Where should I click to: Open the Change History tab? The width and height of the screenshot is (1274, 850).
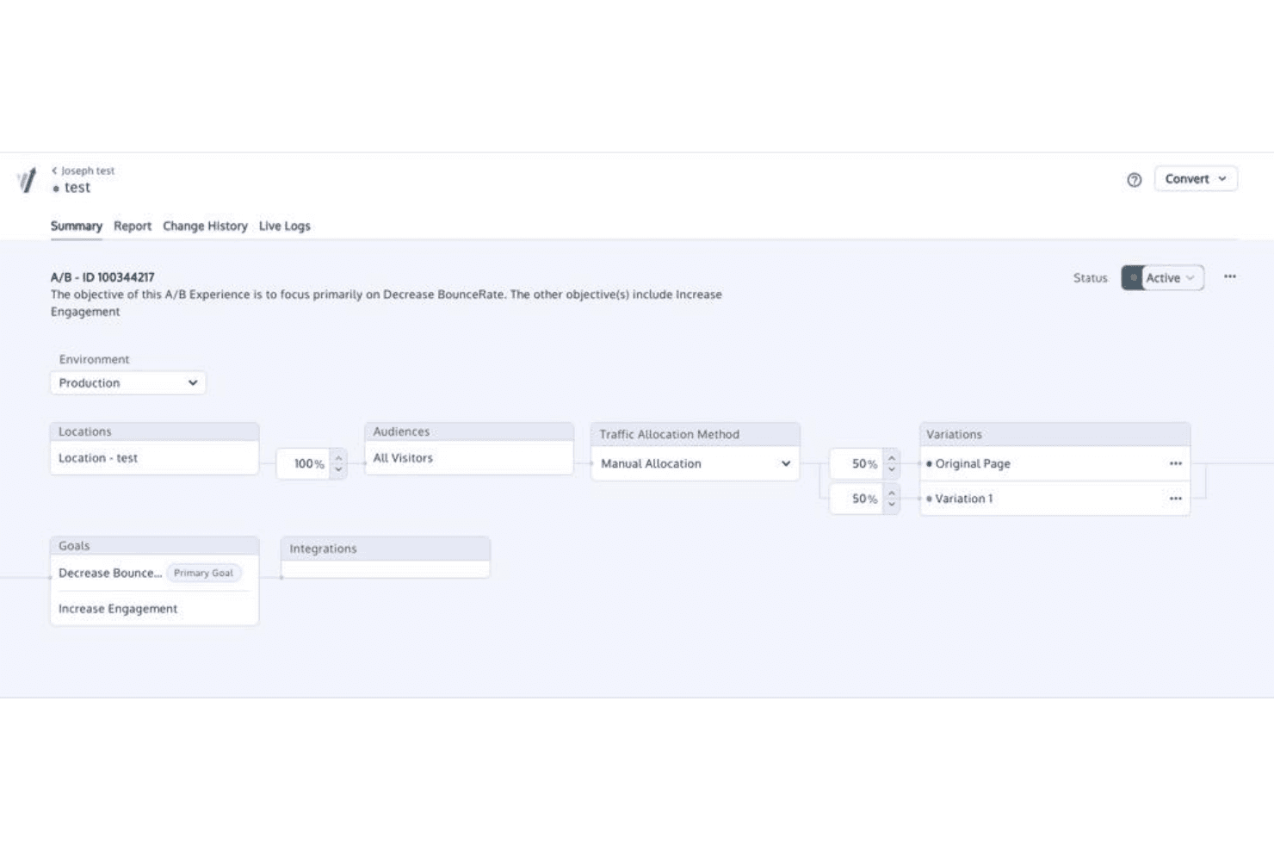pos(205,226)
